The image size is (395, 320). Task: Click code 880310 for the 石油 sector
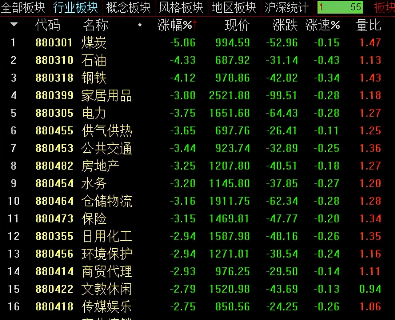pyautogui.click(x=54, y=60)
